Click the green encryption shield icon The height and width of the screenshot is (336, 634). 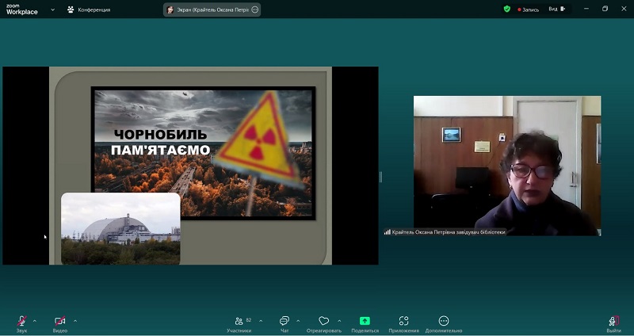(507, 10)
